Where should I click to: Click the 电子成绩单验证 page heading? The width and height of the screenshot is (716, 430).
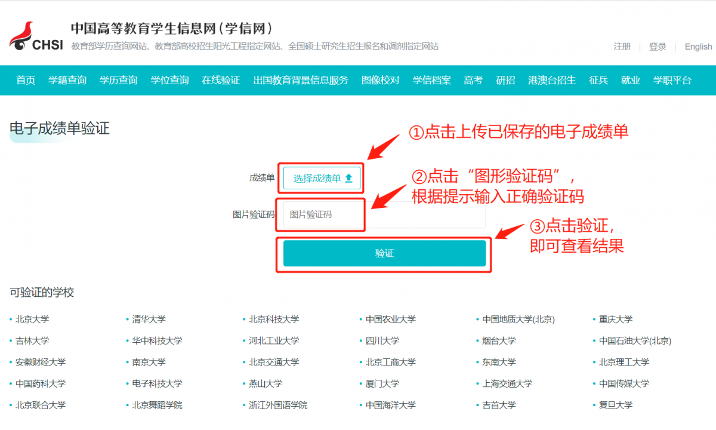click(60, 128)
